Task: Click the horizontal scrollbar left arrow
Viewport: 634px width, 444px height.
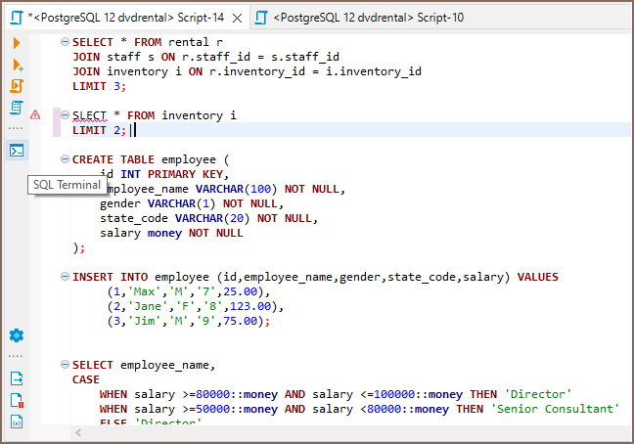Action: pyautogui.click(x=78, y=433)
